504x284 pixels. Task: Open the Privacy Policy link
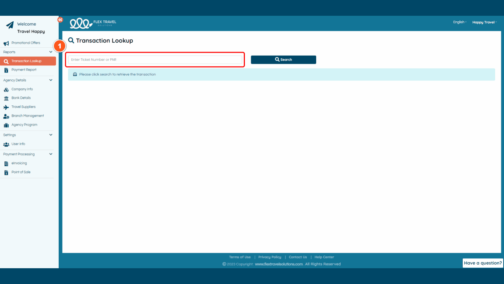[x=270, y=257]
